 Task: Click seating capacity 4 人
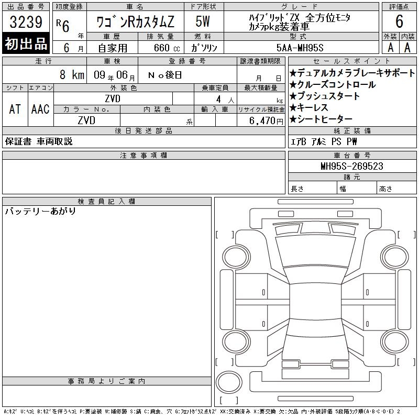pos(225,100)
